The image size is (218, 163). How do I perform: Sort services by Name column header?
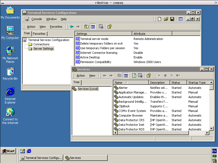pyautogui.click(x=131, y=83)
